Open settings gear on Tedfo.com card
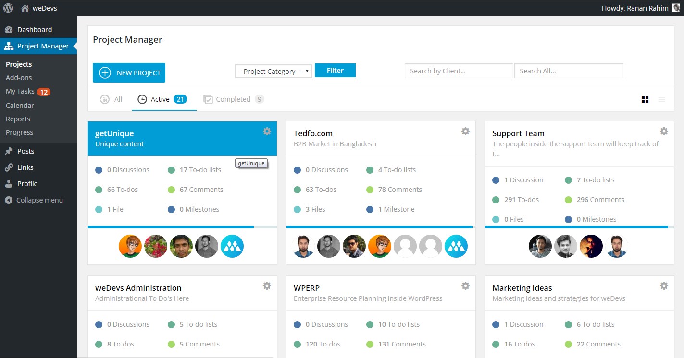Viewport: 684px width, 358px height. [465, 131]
